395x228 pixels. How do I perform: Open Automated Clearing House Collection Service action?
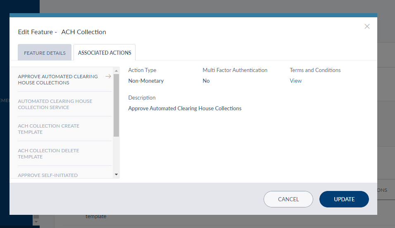(x=55, y=104)
